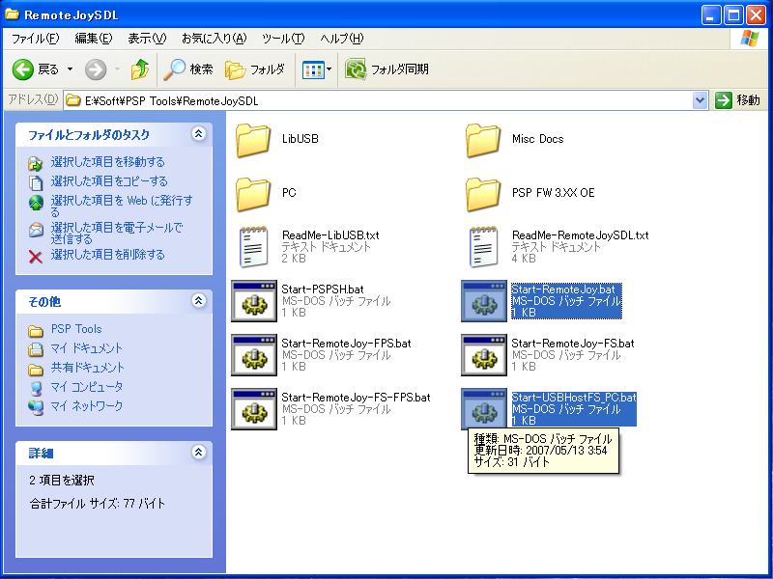The image size is (773, 579).
Task: Select the PC folder icon
Action: (253, 195)
